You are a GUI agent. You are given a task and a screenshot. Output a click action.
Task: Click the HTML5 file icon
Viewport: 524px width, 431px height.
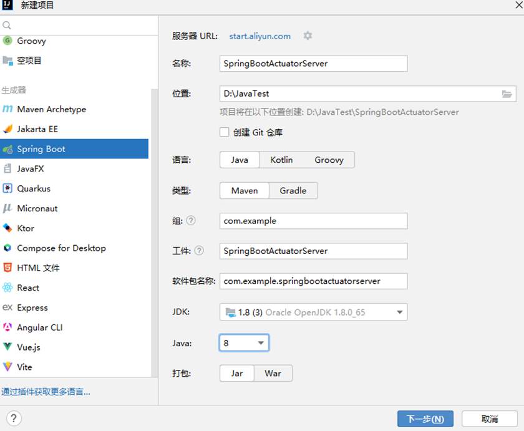(x=7, y=268)
